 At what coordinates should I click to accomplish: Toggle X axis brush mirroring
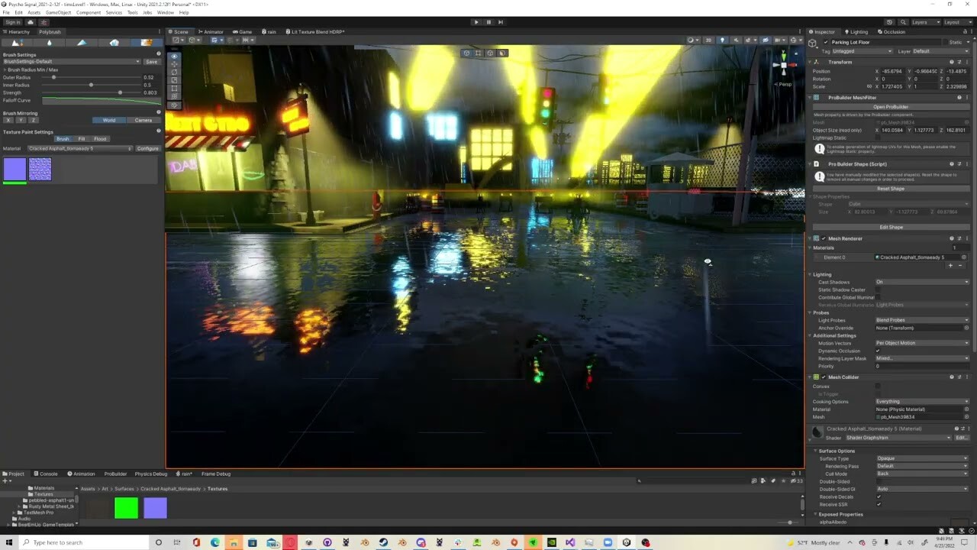coord(8,120)
